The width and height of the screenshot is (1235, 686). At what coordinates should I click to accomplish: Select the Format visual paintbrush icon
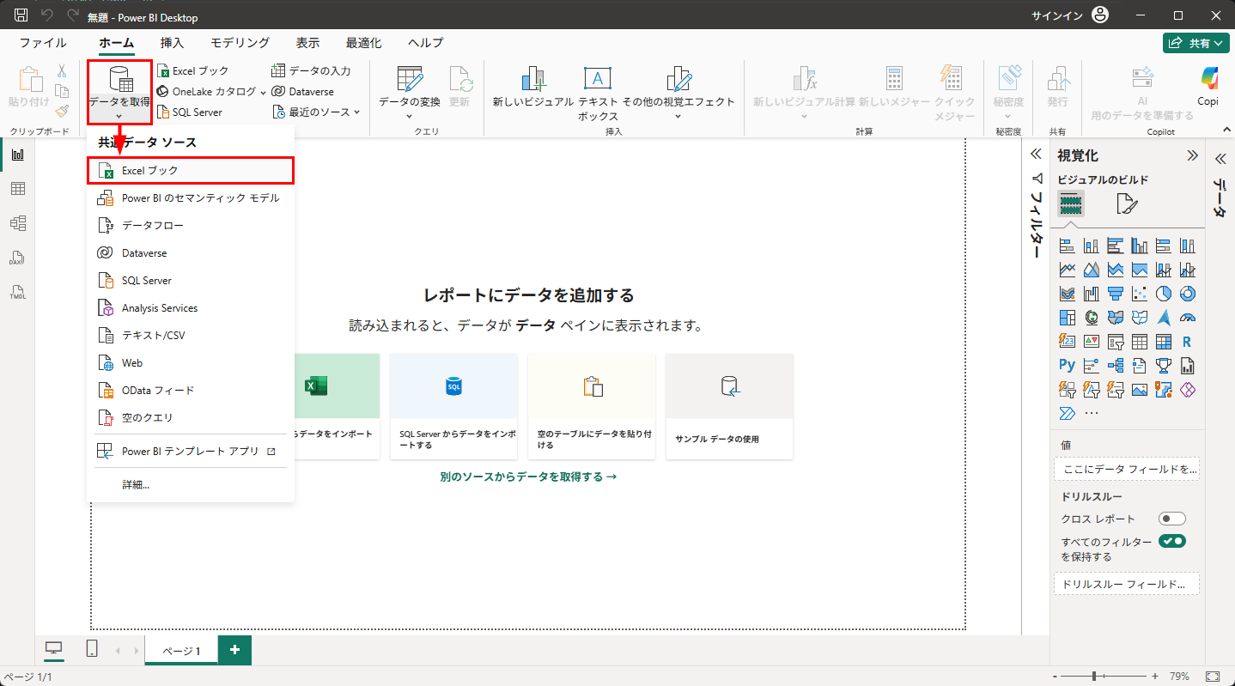coord(1127,203)
